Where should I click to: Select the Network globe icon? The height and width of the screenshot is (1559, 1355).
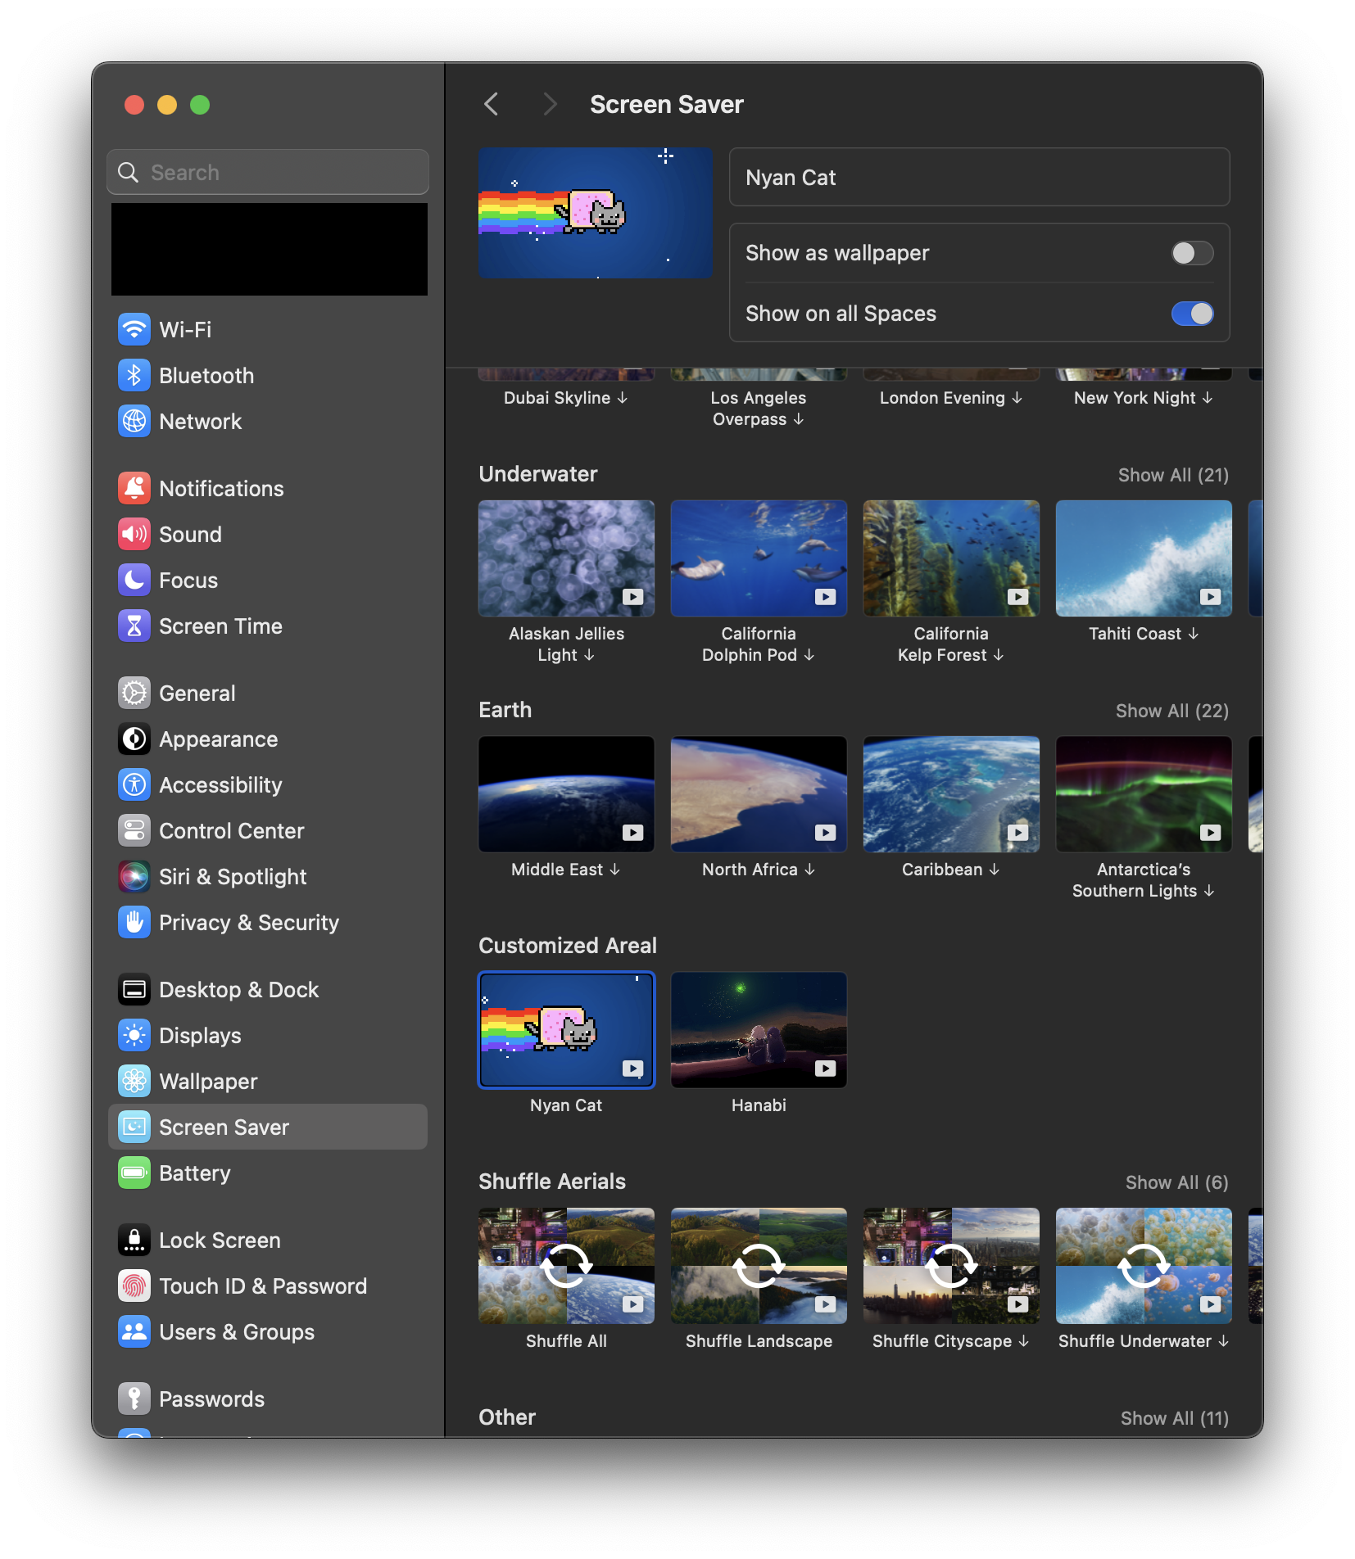point(134,422)
